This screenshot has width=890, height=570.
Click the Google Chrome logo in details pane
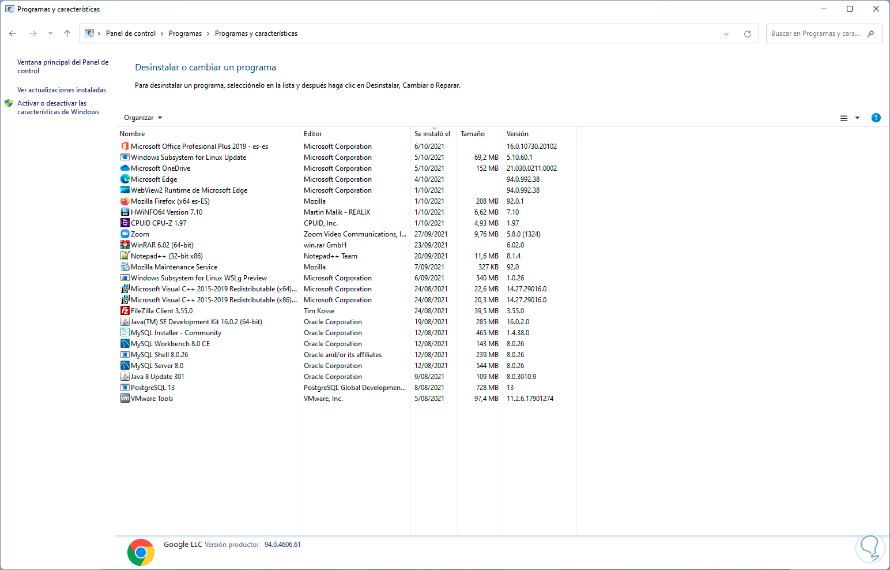(141, 553)
